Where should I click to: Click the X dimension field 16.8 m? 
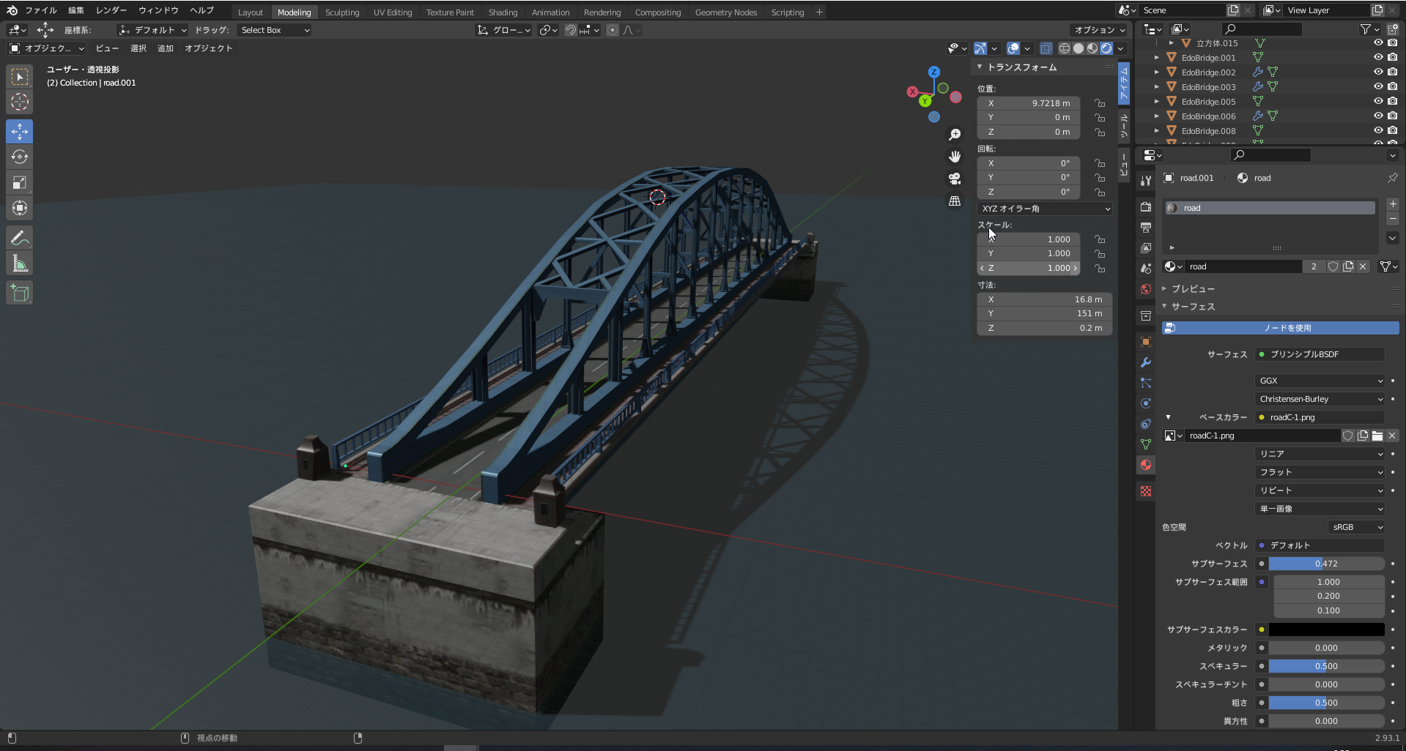point(1044,299)
